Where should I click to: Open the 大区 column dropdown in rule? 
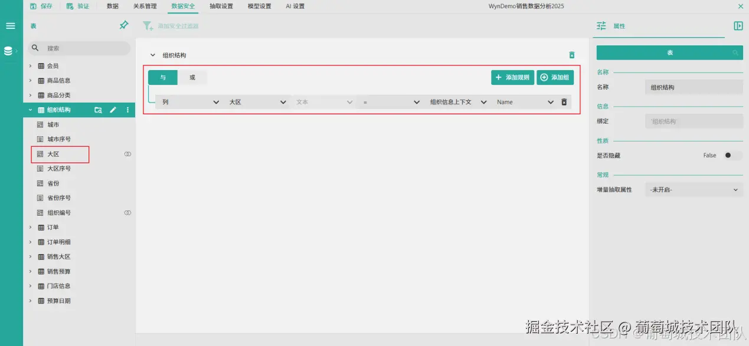click(x=283, y=101)
